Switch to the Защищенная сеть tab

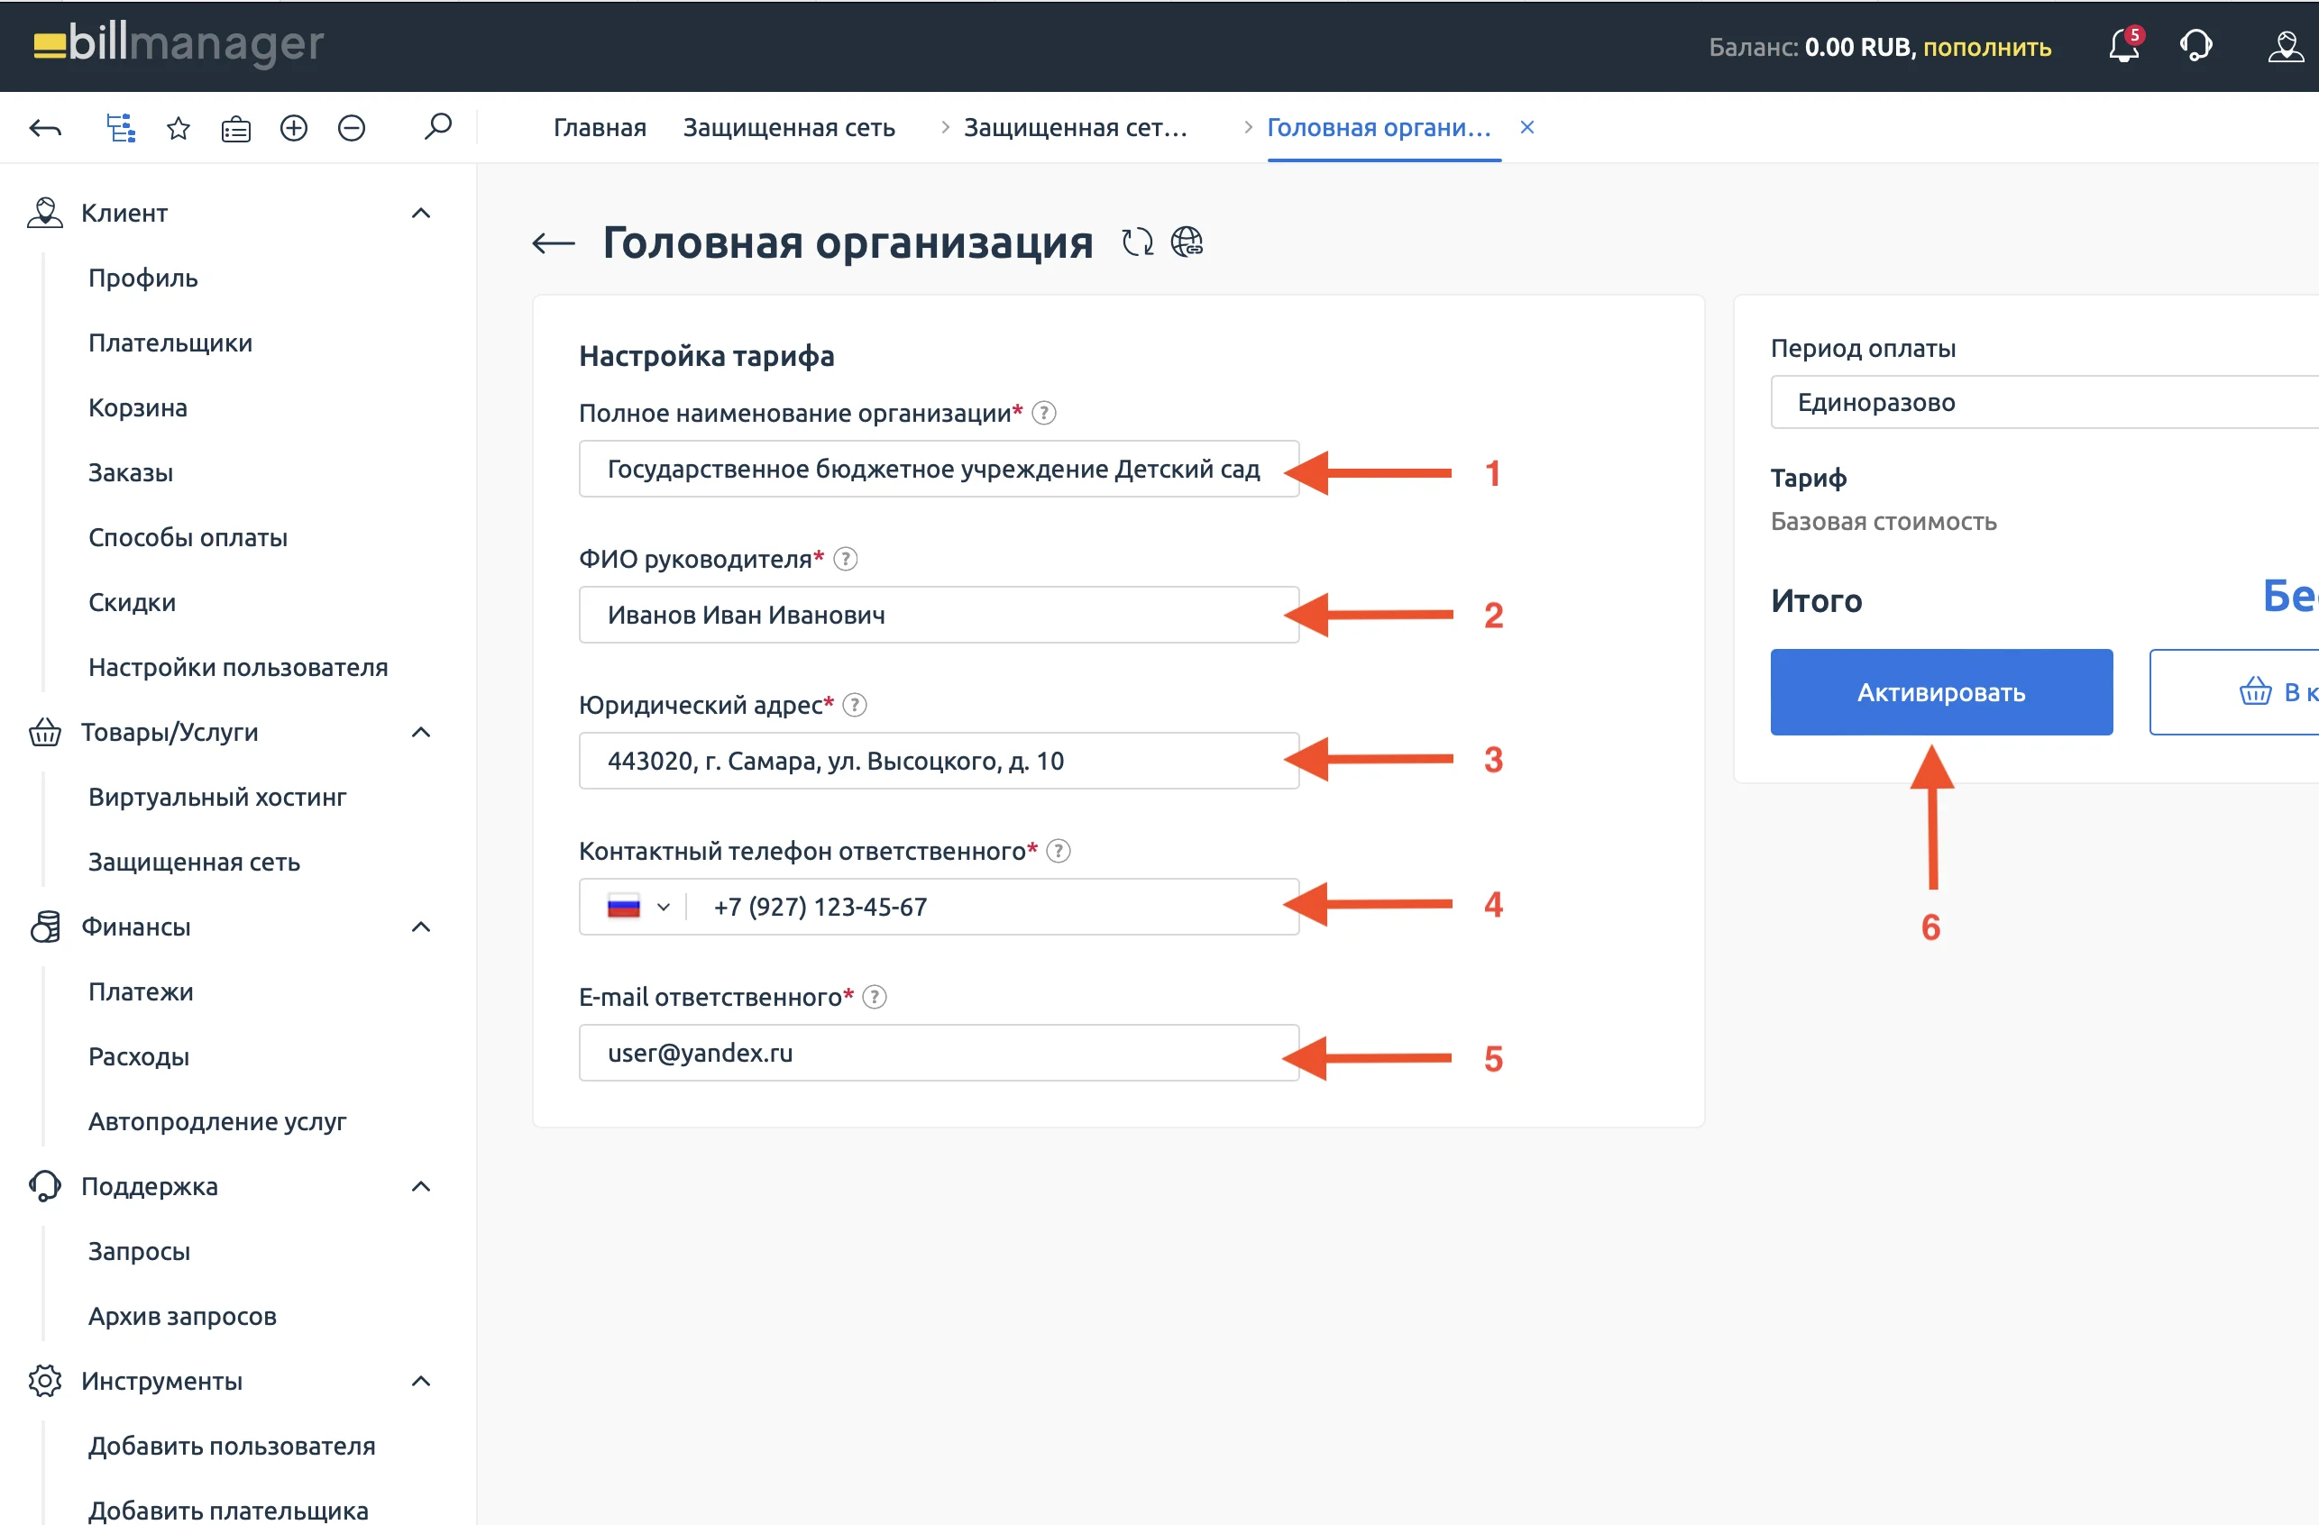click(789, 128)
